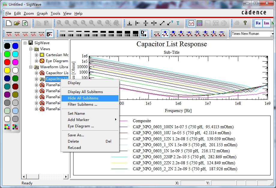The height and width of the screenshot is (188, 276).
Task: Set dashed line style for the waveform
Action: pyautogui.click(x=17, y=34)
